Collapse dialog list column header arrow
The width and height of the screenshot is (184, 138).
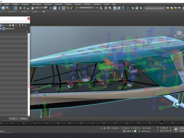[27, 32]
